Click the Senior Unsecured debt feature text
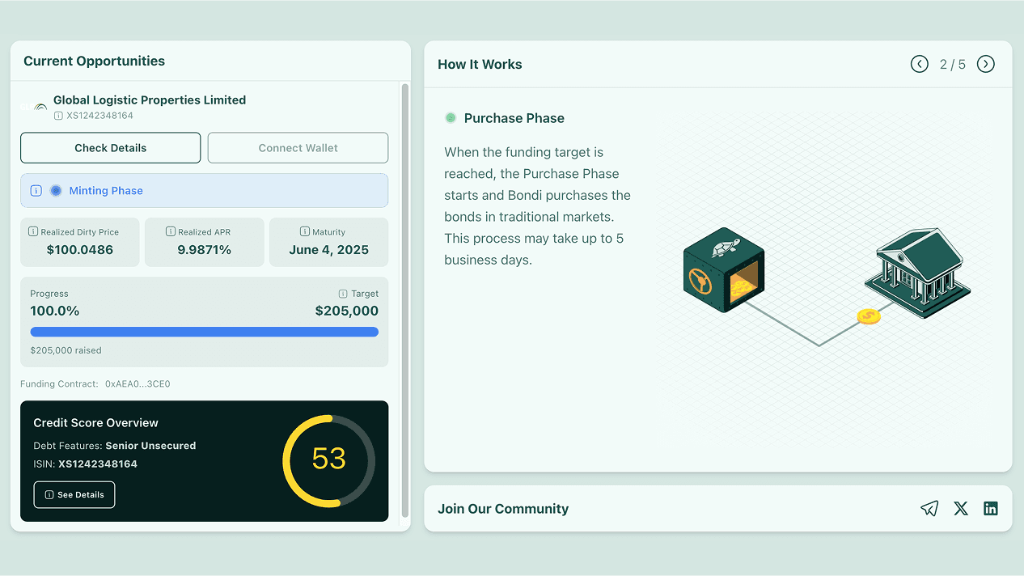The image size is (1024, 576). click(x=150, y=446)
